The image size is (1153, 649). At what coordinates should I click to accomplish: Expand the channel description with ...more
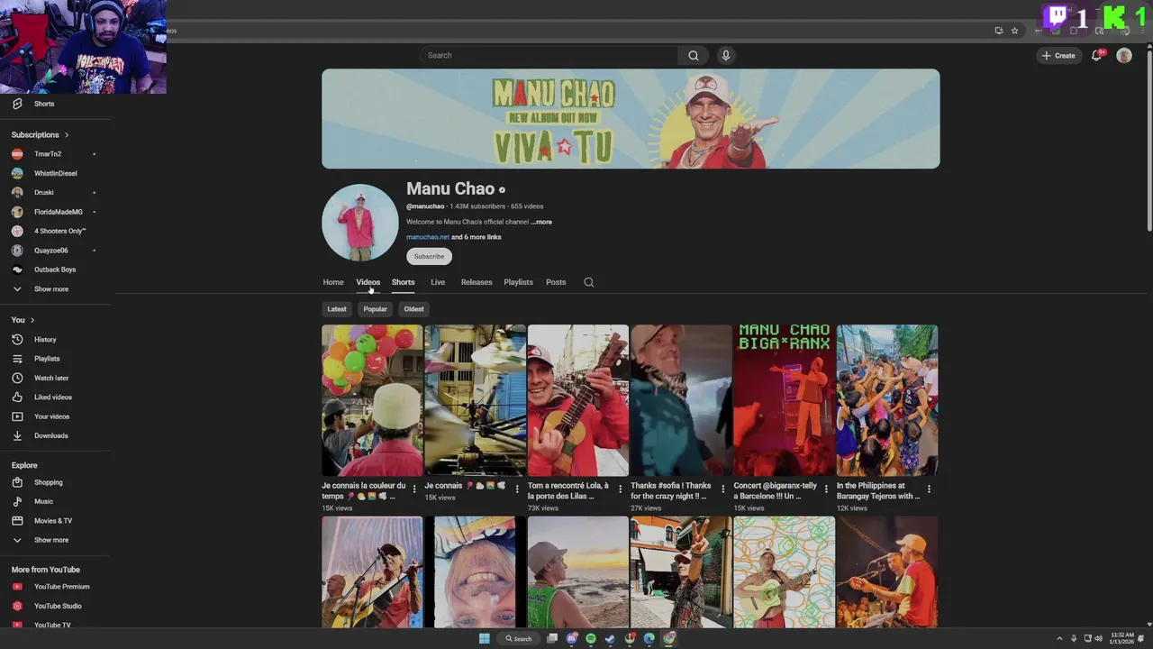[541, 222]
